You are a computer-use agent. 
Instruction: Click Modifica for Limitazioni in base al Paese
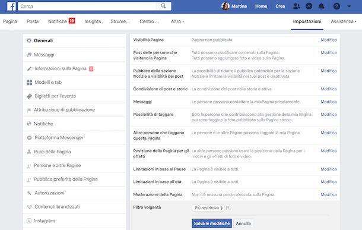coord(329,169)
